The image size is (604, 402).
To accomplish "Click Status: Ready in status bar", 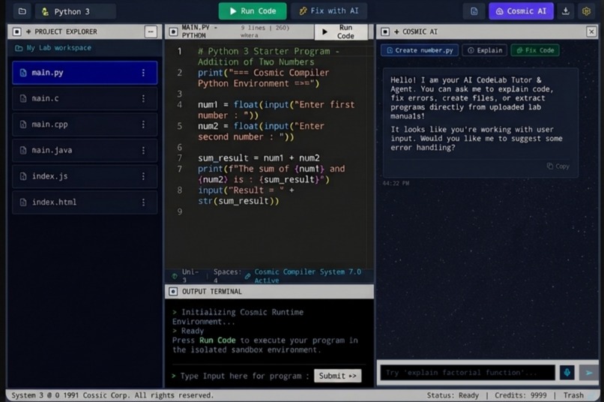I will click(453, 395).
